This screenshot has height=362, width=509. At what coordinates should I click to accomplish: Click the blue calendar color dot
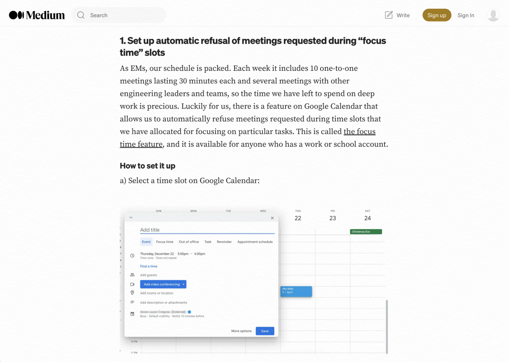189,312
